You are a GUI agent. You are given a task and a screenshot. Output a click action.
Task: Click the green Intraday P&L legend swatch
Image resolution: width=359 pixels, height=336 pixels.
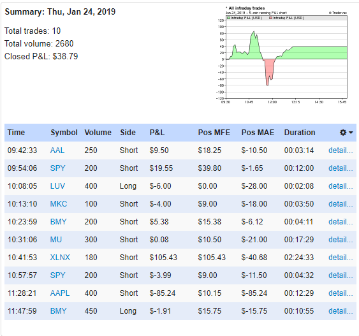click(228, 18)
